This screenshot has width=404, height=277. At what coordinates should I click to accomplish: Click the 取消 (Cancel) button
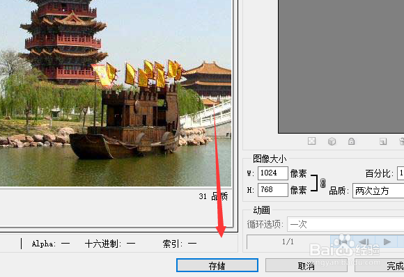click(x=306, y=265)
